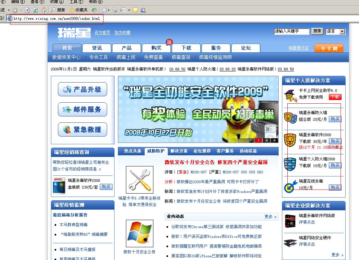The image size is (359, 260).
Task: Click the 瑞星网络安全硬件 device icon
Action: (290, 243)
